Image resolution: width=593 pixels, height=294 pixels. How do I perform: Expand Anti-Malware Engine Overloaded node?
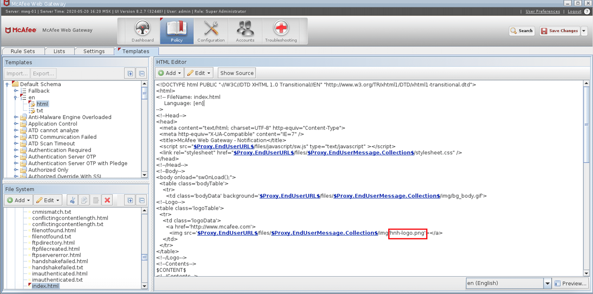point(16,117)
